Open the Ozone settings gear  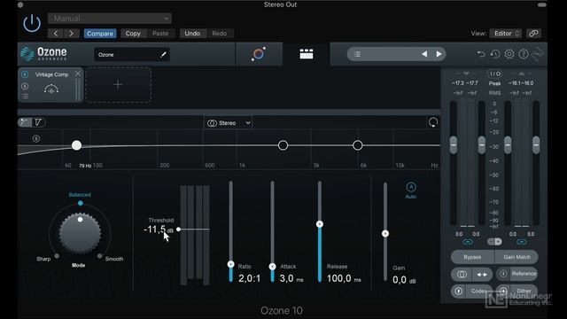click(x=509, y=54)
